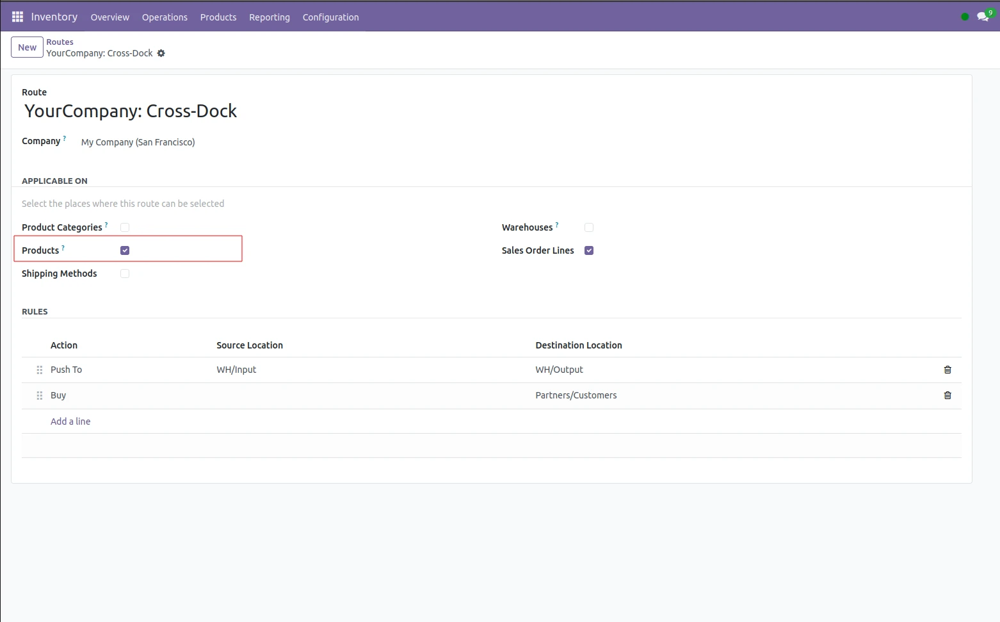Show the Company field help tooltip icon
This screenshot has width=1000, height=622.
65,138
